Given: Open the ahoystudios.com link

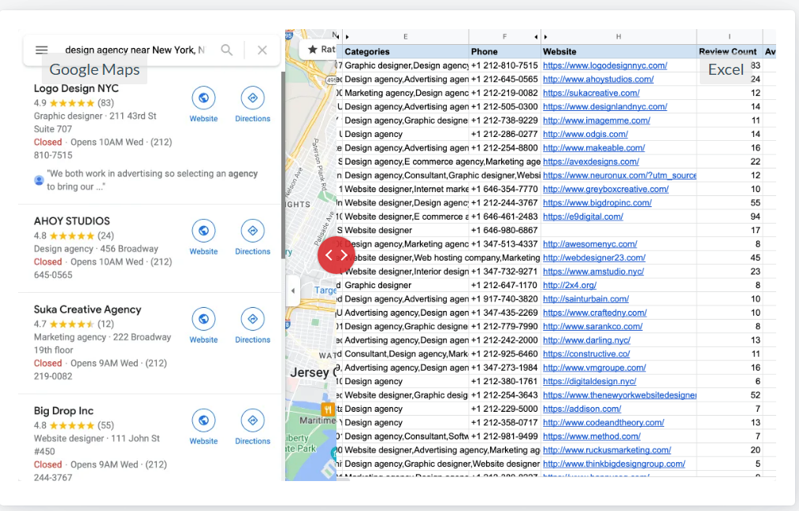Looking at the screenshot, I should pyautogui.click(x=597, y=80).
